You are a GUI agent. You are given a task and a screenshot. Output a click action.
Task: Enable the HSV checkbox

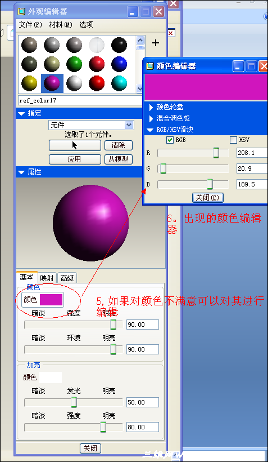(x=233, y=140)
